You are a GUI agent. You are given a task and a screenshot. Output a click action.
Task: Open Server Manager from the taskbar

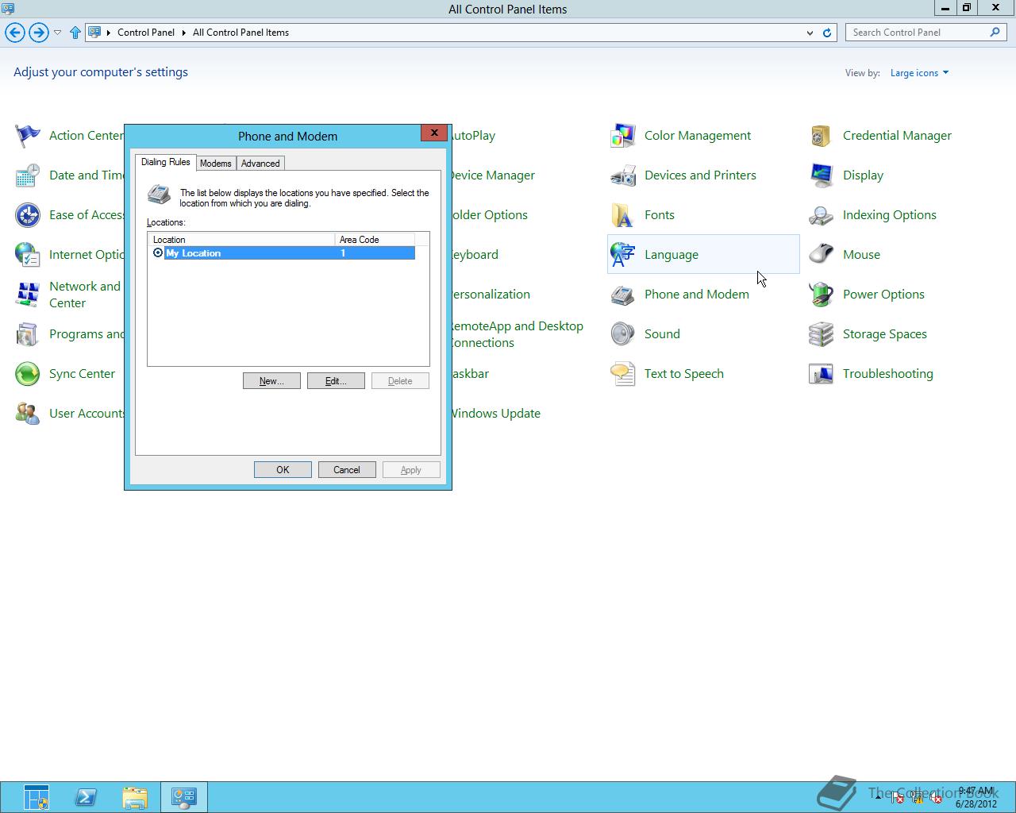tap(37, 797)
